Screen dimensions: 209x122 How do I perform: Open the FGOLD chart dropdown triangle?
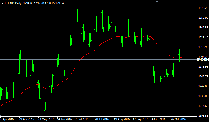tap(2, 3)
